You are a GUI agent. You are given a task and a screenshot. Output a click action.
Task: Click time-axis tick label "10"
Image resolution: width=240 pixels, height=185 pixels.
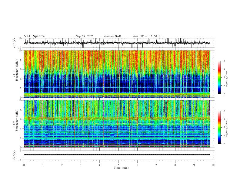213,165
